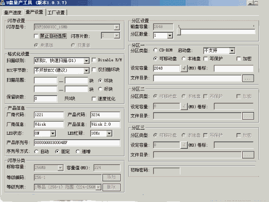Expand the 启动盘 dropdown list

click(232, 51)
